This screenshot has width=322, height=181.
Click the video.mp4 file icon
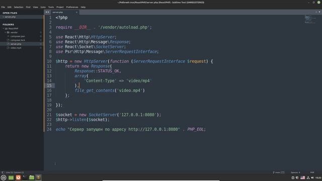click(8, 48)
